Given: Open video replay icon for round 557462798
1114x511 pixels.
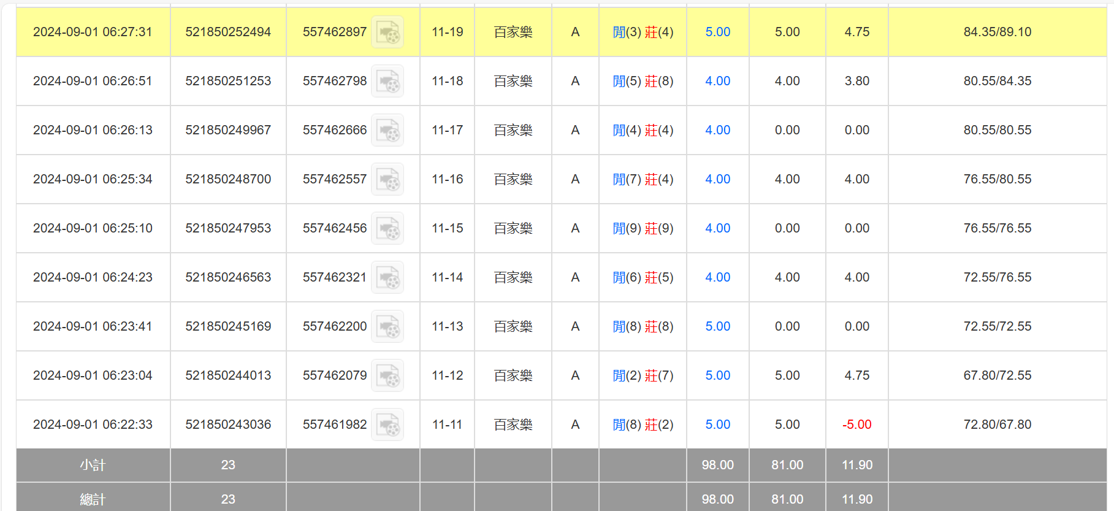Looking at the screenshot, I should click(387, 81).
